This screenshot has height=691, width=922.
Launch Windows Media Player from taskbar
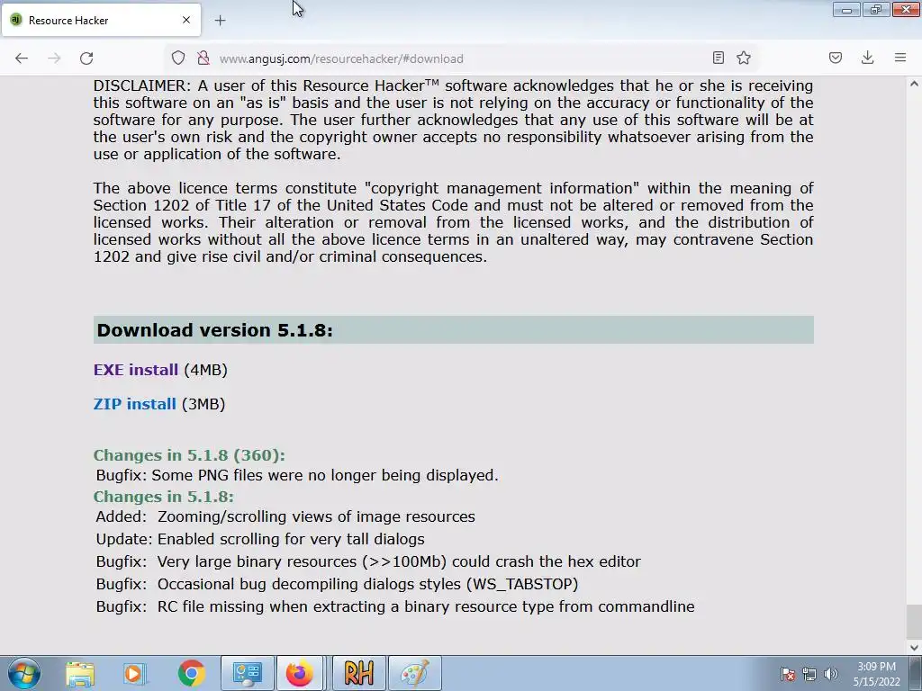(x=135, y=673)
